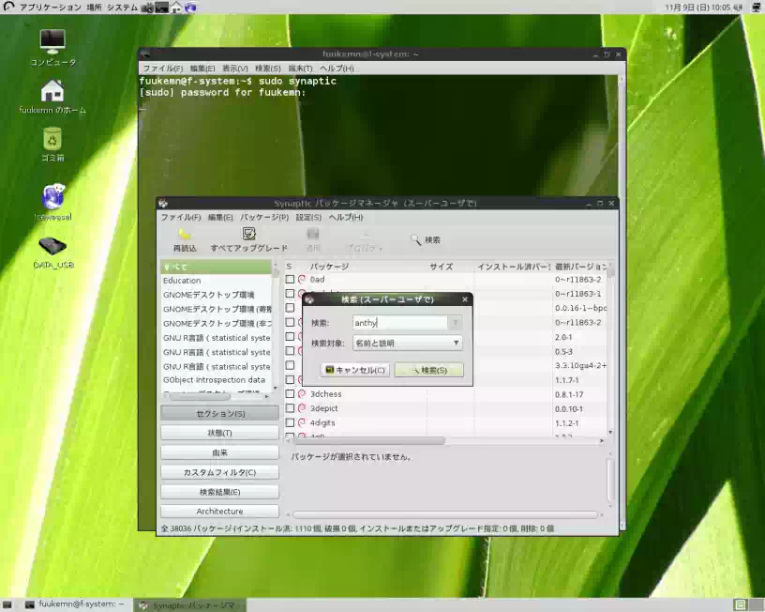
Task: Click the Debian swirl icon beside 3depict
Action: 302,408
